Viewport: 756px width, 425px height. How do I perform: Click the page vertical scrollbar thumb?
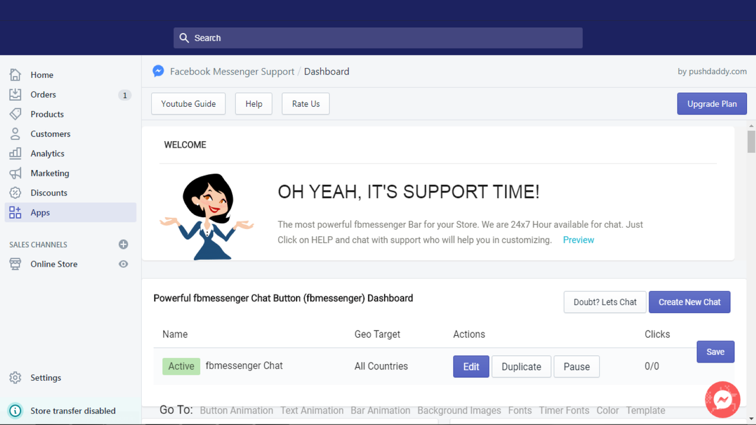pos(751,142)
